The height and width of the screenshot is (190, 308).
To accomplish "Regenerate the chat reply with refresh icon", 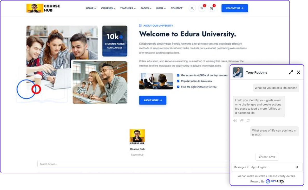I will click(x=248, y=121).
